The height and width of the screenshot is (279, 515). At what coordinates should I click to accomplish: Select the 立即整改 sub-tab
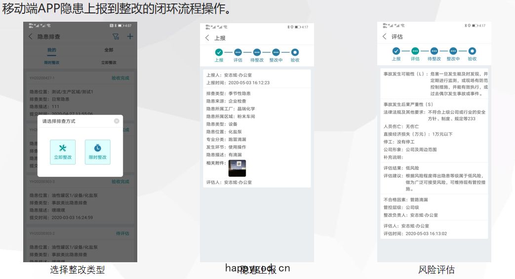(x=109, y=62)
